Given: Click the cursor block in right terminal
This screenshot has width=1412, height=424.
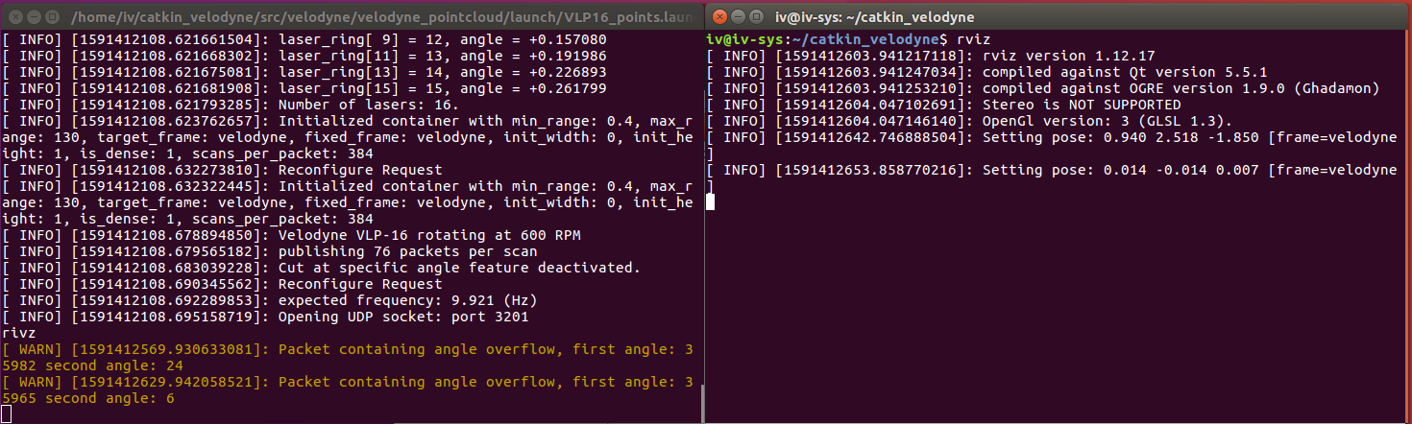Looking at the screenshot, I should pyautogui.click(x=711, y=201).
